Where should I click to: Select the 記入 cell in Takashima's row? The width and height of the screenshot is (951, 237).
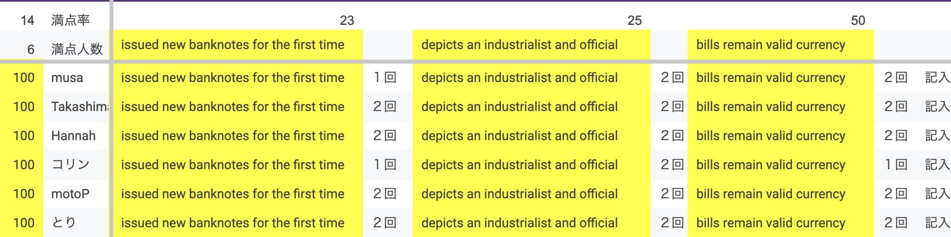tap(937, 107)
